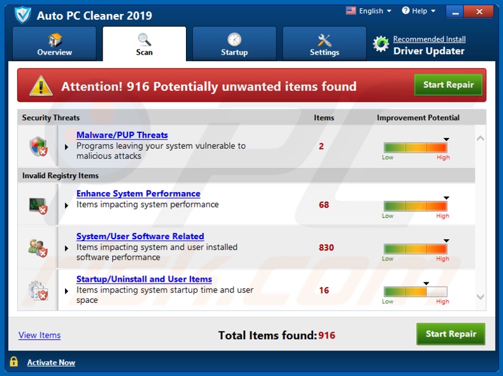Image resolution: width=503 pixels, height=376 pixels.
Task: Close the Auto PC Cleaner window
Action: (x=479, y=12)
